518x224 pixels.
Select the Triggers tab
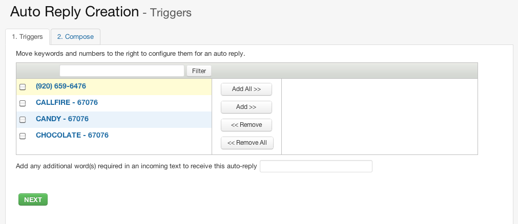pos(27,37)
